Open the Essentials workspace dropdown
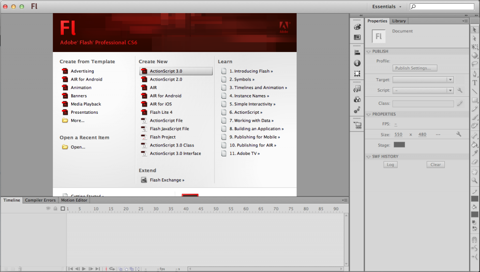 point(387,7)
